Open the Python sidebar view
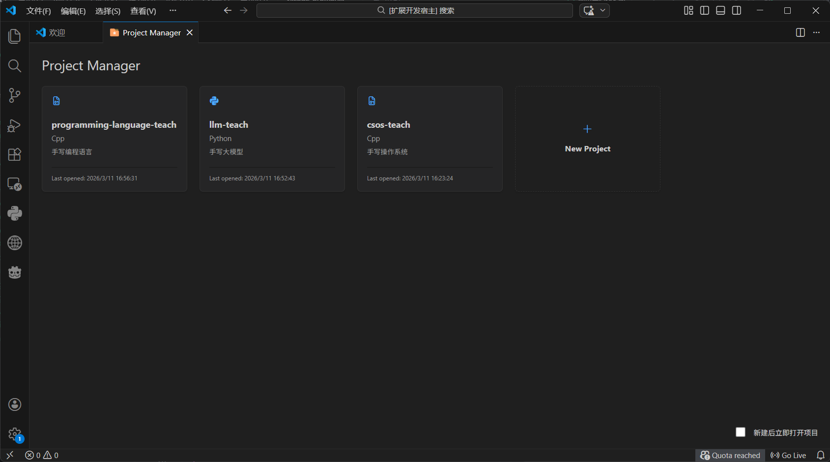 point(15,213)
